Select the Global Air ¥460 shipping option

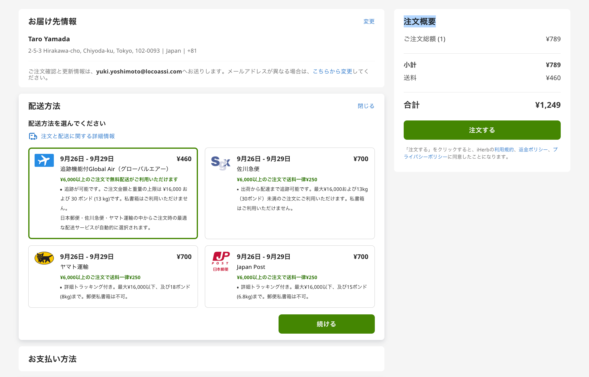pyautogui.click(x=113, y=193)
